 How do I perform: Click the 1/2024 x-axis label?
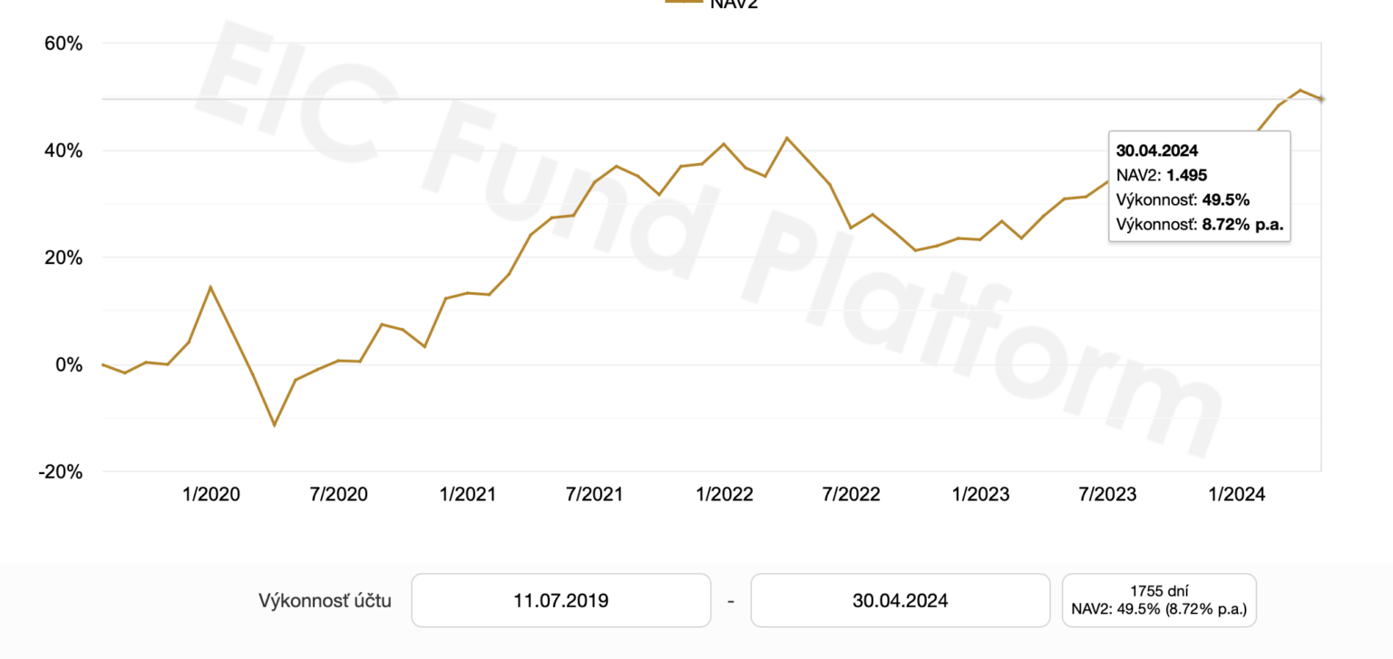point(1237,495)
